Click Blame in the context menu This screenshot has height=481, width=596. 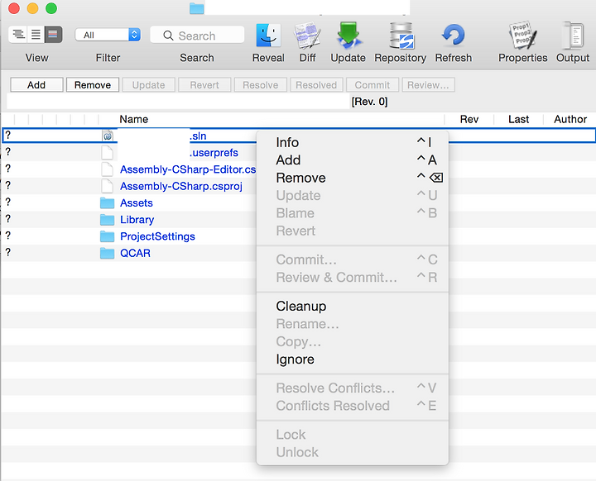353,213
